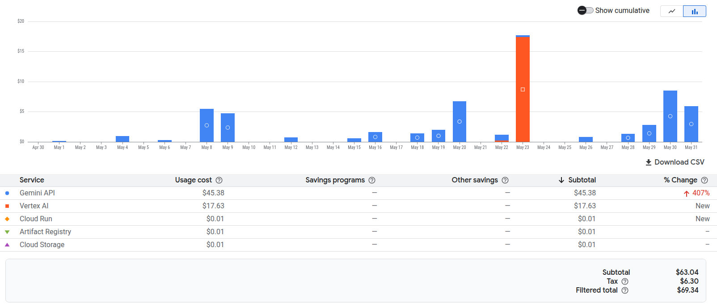
Task: Click the Service column header
Action: click(x=32, y=180)
